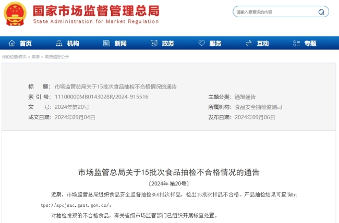The height and width of the screenshot is (223, 339).
Task: Click the heart icon beside 服务
Action: pyautogui.click(x=201, y=43)
